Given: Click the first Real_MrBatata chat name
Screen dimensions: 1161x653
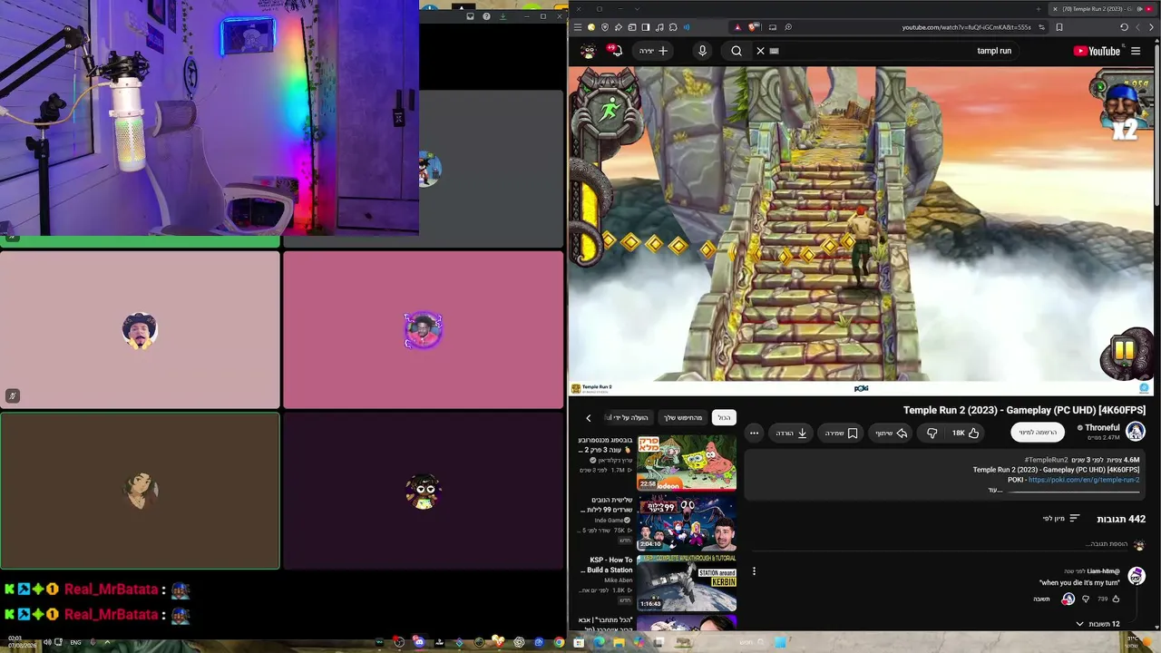Looking at the screenshot, I should pos(112,590).
